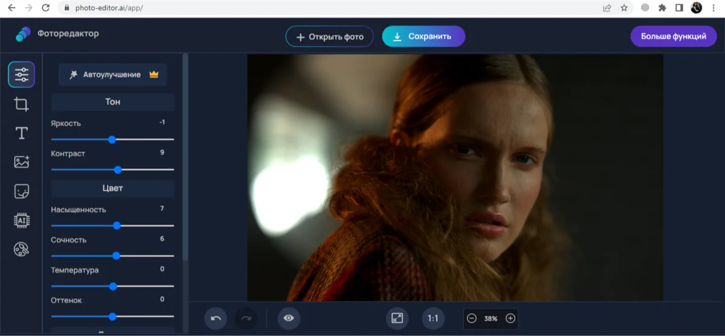This screenshot has width=725, height=336.
Task: Adjust the Контраст slider
Action: click(112, 170)
